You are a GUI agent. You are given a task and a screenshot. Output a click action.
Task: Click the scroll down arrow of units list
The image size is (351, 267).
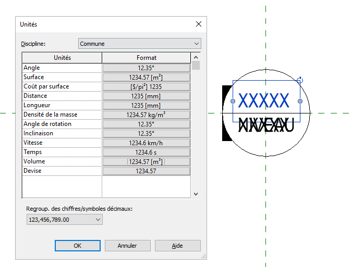point(196,194)
